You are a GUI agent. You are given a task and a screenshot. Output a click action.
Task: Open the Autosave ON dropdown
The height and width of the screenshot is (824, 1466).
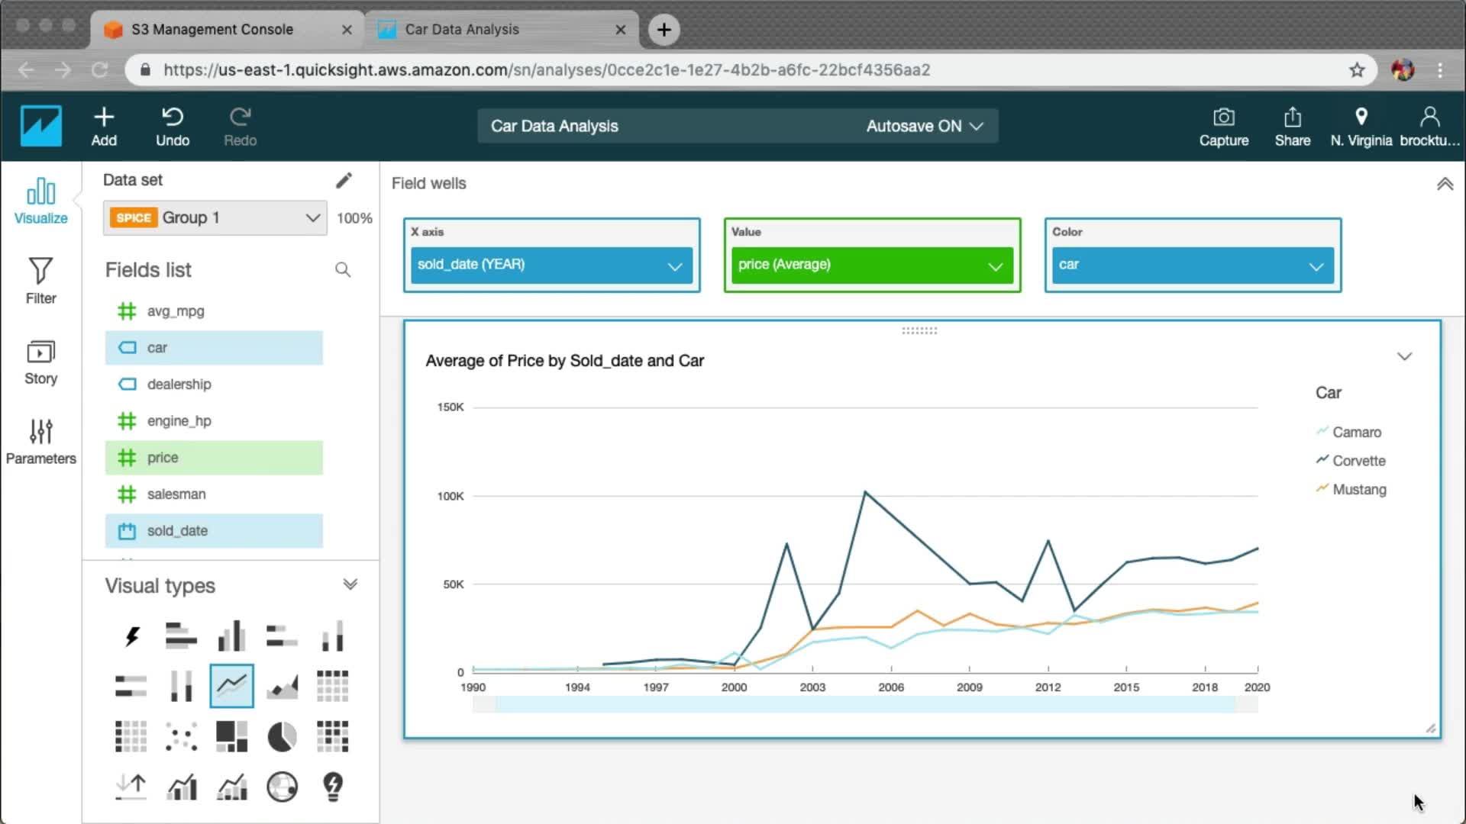pos(924,127)
